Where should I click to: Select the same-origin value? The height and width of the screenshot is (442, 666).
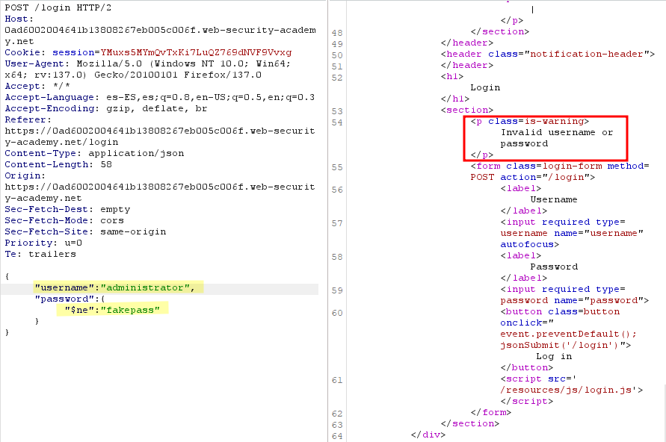point(133,231)
